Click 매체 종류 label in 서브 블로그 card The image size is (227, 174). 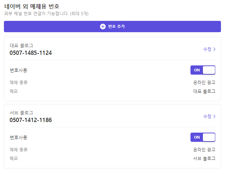[18, 150]
